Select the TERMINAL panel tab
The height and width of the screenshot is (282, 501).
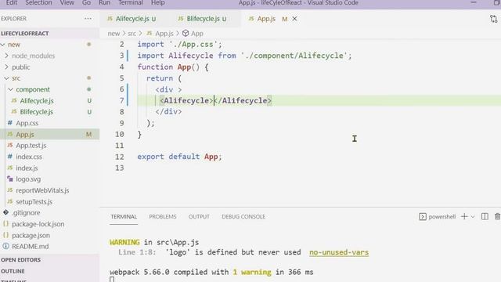[124, 217]
